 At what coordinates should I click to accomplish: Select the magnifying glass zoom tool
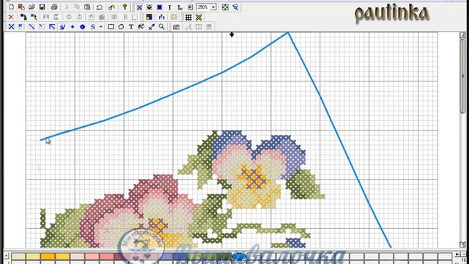[161, 26]
